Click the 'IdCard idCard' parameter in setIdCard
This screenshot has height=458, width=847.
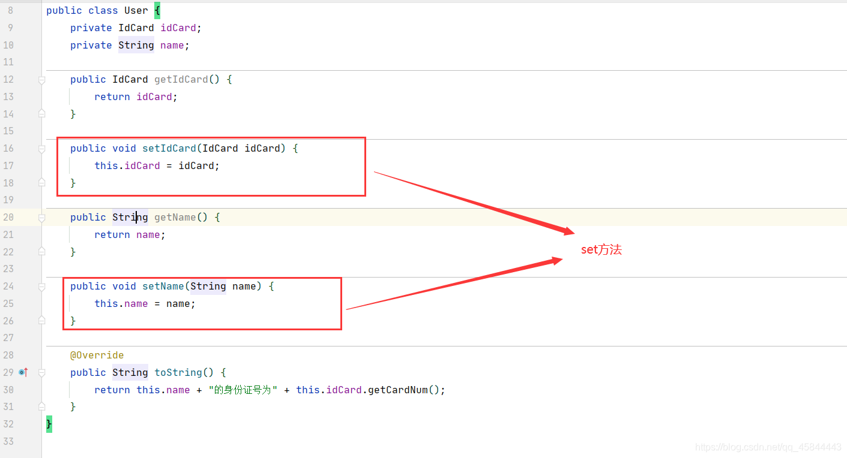(241, 149)
